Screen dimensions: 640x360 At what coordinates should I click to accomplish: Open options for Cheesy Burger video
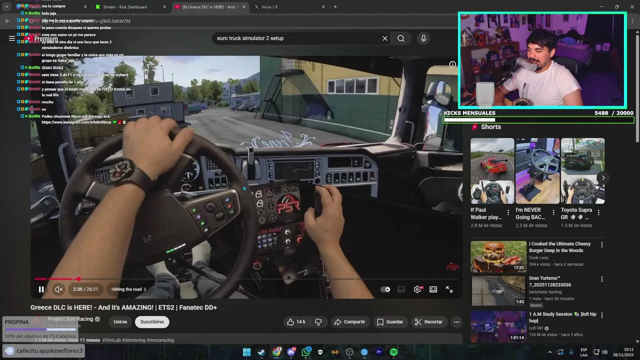pyautogui.click(x=602, y=245)
